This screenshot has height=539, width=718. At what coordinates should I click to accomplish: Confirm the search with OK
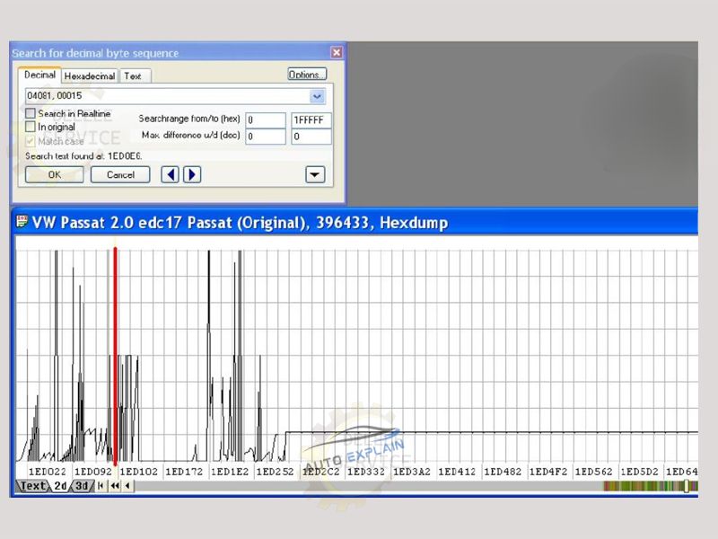[x=53, y=174]
